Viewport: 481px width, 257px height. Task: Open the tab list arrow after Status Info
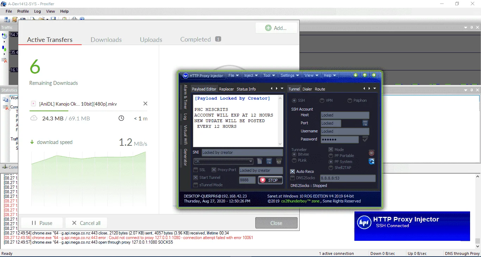coord(281,89)
